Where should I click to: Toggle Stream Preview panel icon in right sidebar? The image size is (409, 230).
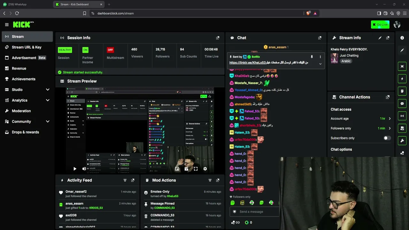point(402,66)
